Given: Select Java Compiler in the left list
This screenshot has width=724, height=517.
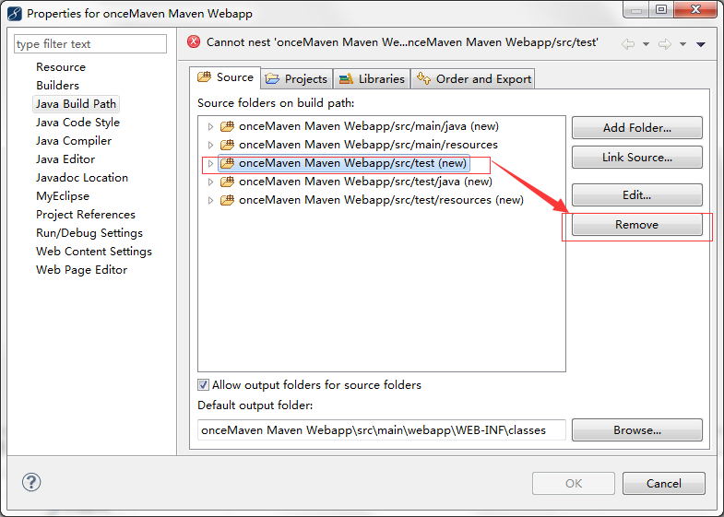Looking at the screenshot, I should [x=74, y=141].
